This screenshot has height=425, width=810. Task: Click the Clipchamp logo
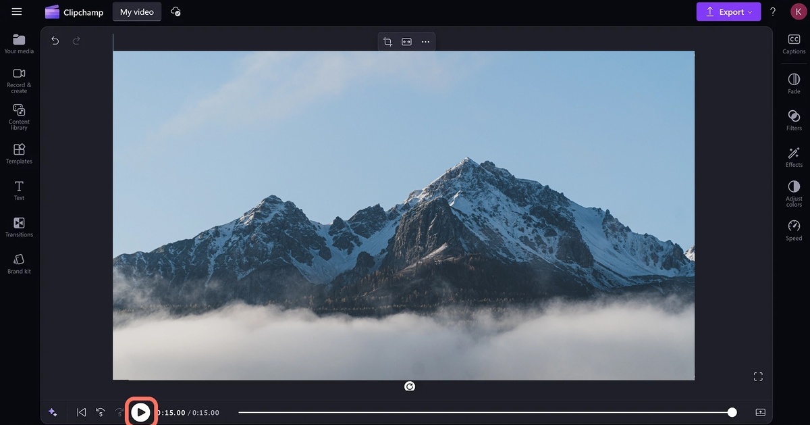pyautogui.click(x=74, y=12)
